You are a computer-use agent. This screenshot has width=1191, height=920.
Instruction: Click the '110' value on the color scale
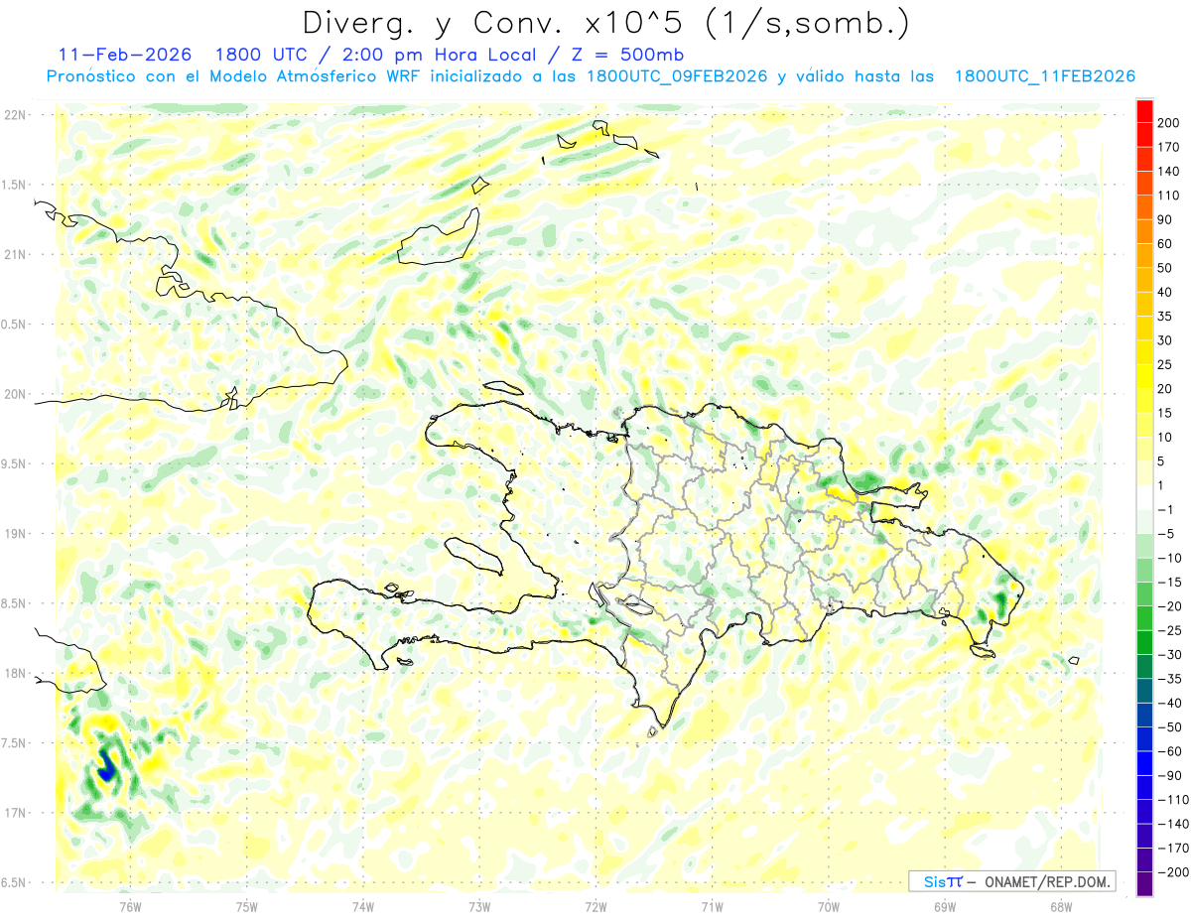(1168, 196)
